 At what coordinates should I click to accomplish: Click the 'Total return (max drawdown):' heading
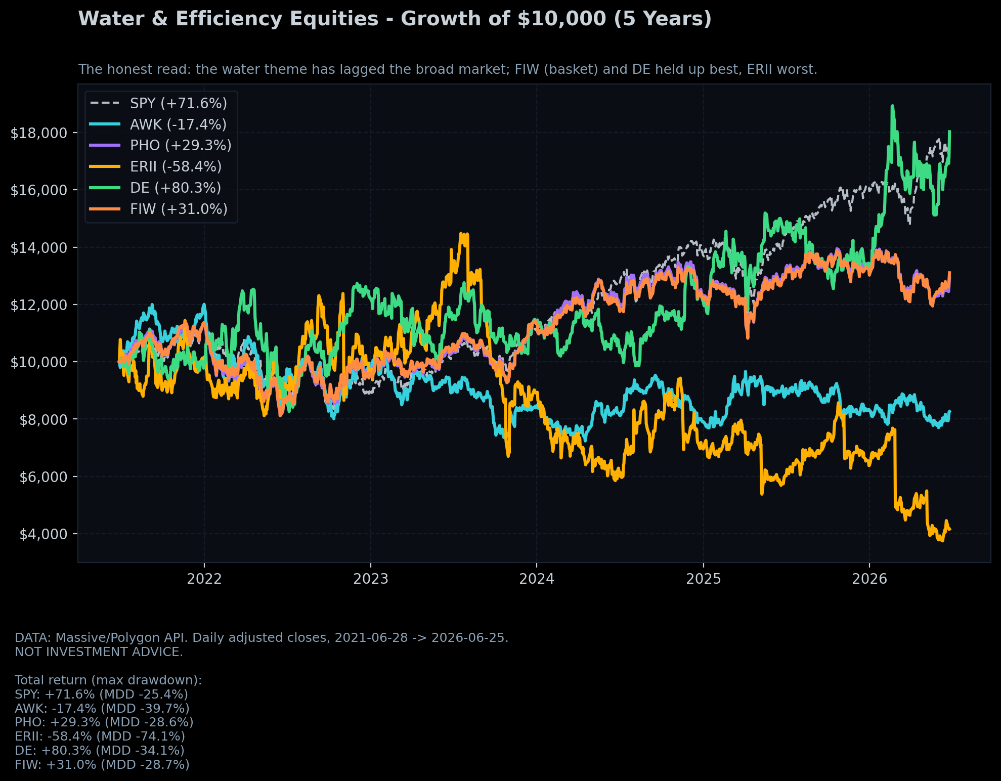[x=108, y=680]
